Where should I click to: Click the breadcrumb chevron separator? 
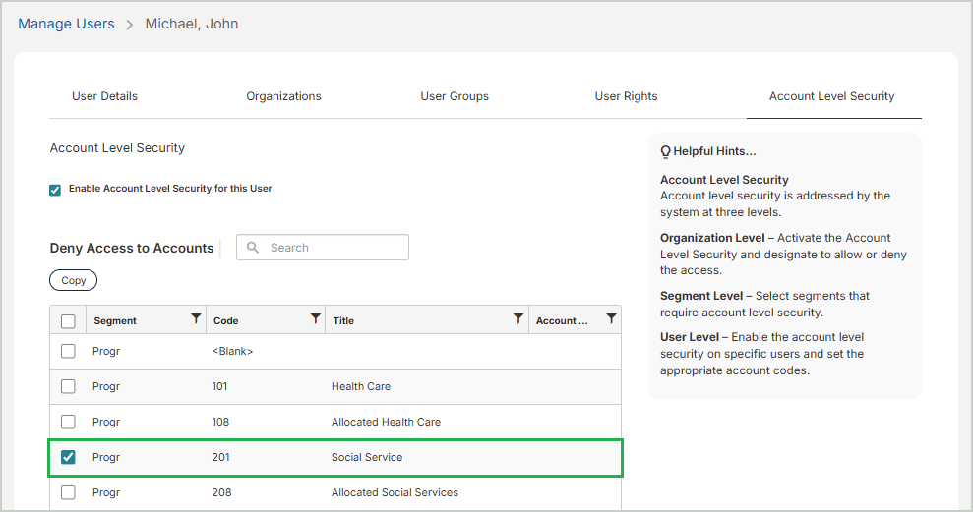(x=130, y=25)
